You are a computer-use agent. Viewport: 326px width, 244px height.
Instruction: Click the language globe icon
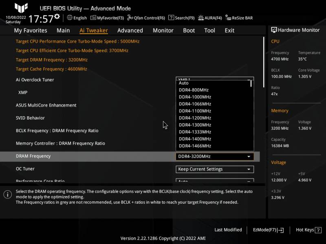[x=70, y=17]
